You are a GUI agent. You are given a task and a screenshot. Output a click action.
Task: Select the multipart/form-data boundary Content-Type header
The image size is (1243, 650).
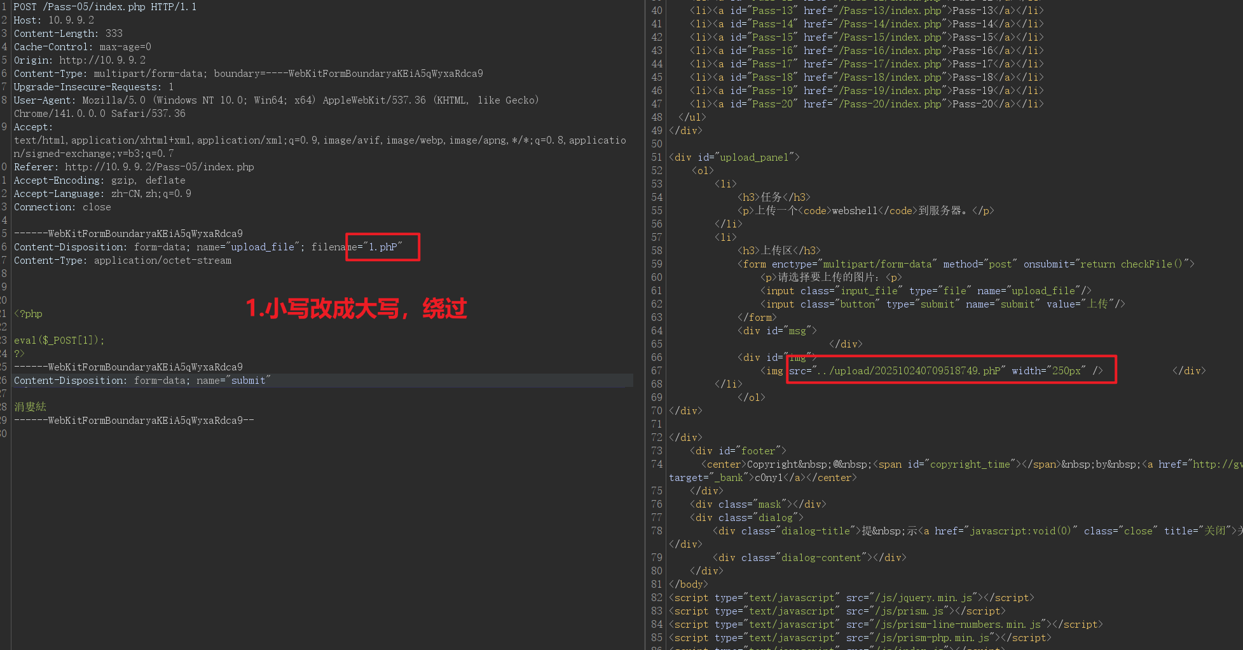pyautogui.click(x=248, y=74)
